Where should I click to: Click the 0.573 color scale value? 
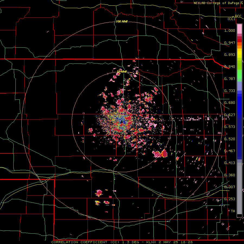(230, 127)
